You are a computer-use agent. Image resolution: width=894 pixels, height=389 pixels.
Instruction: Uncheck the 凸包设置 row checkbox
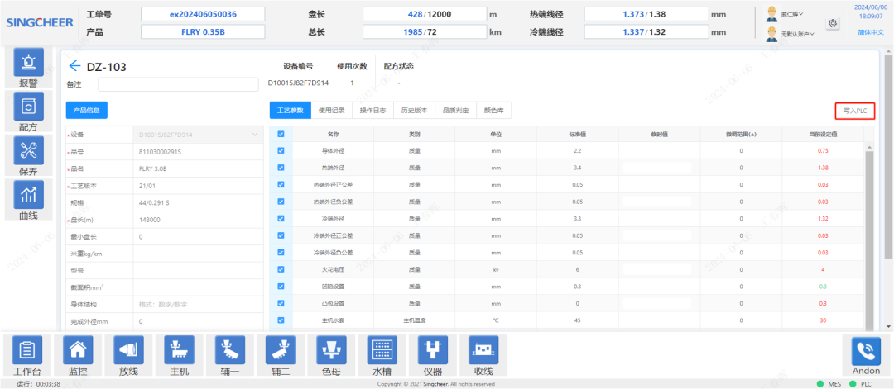pos(281,303)
